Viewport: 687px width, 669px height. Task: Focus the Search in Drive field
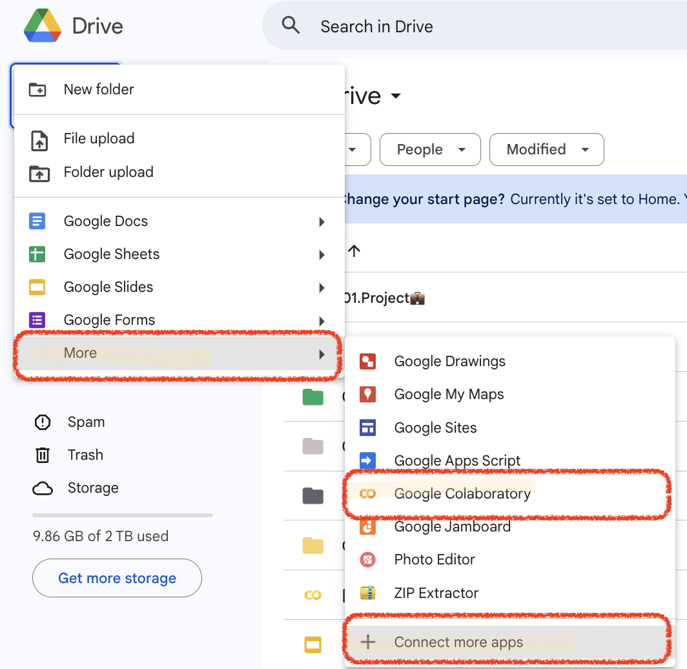coord(475,26)
